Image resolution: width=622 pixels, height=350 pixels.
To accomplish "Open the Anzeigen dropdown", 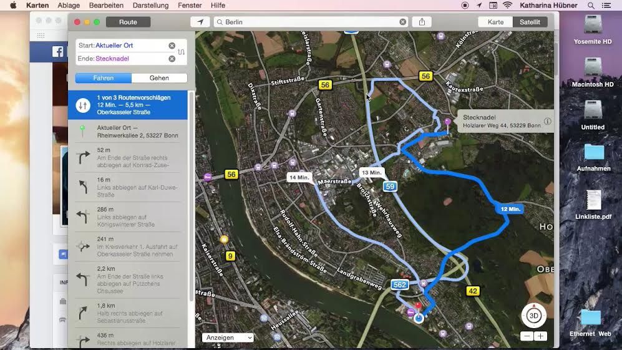I will pyautogui.click(x=228, y=338).
